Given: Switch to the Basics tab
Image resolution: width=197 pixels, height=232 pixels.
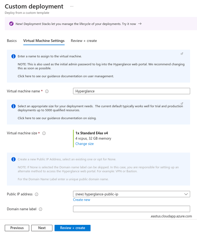Looking at the screenshot, I should [x=12, y=41].
